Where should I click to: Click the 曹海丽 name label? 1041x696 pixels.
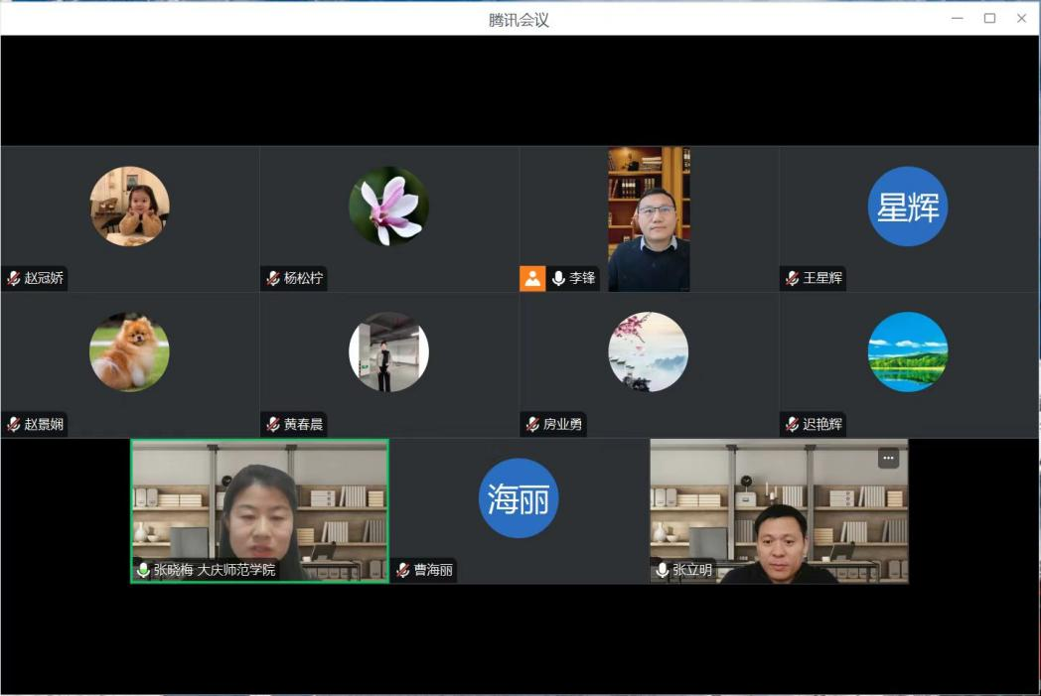(433, 571)
